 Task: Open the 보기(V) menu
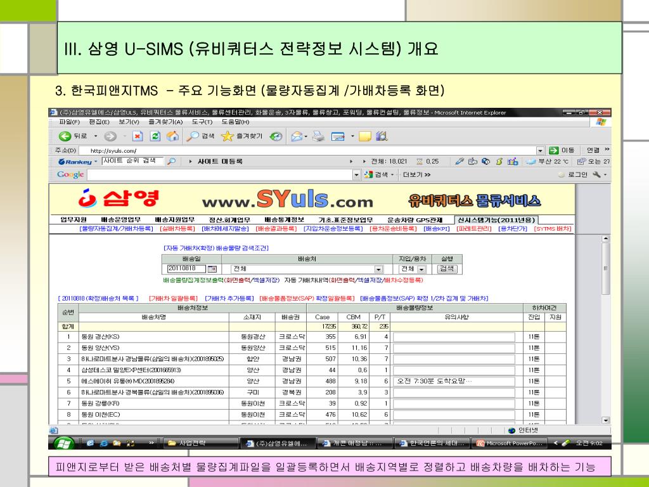pos(129,122)
